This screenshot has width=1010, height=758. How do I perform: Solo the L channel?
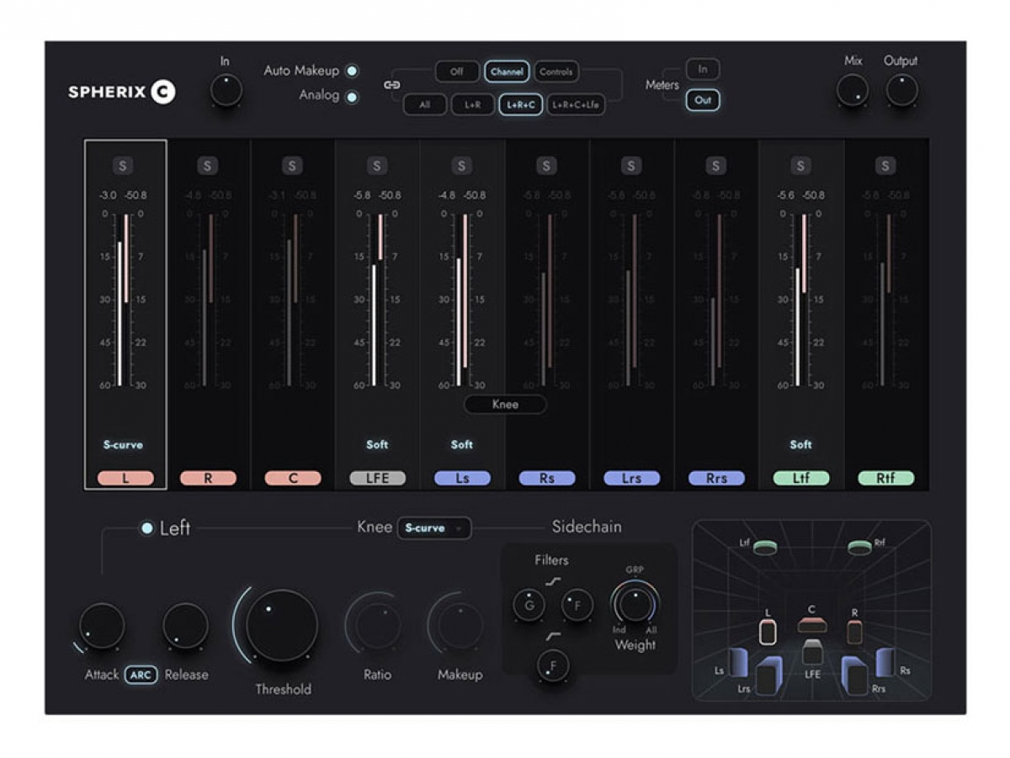coord(123,166)
